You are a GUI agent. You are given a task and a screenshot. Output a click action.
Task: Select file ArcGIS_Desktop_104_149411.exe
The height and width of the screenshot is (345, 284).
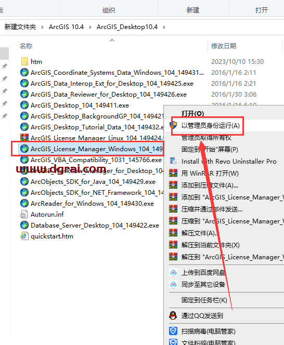click(80, 105)
